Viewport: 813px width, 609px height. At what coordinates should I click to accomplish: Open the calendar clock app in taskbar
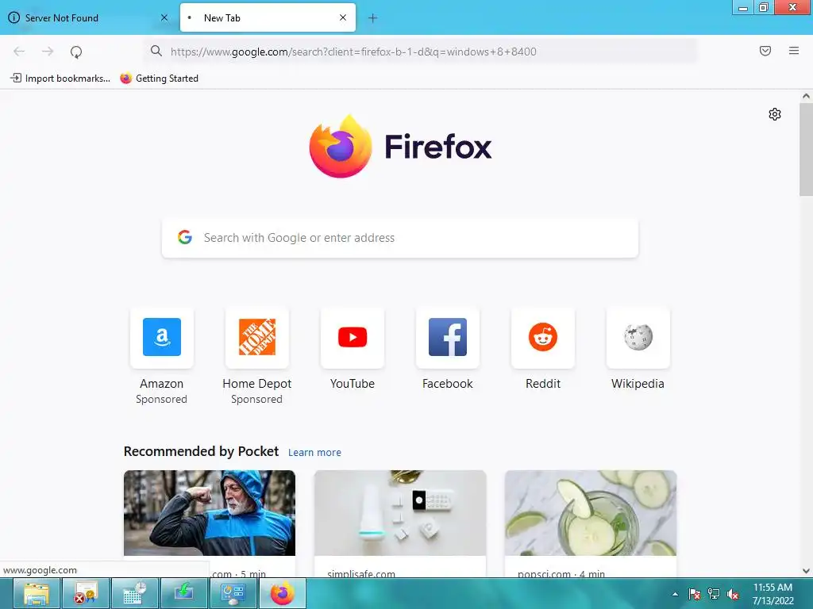(x=135, y=593)
